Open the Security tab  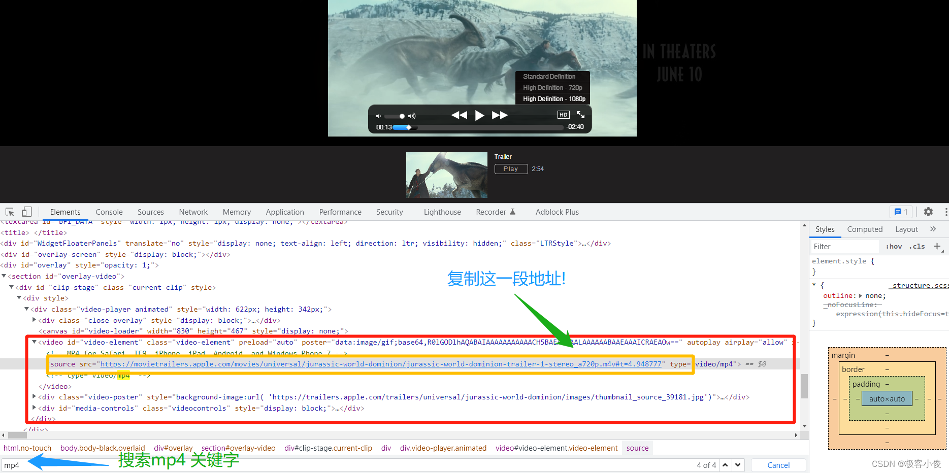point(389,212)
